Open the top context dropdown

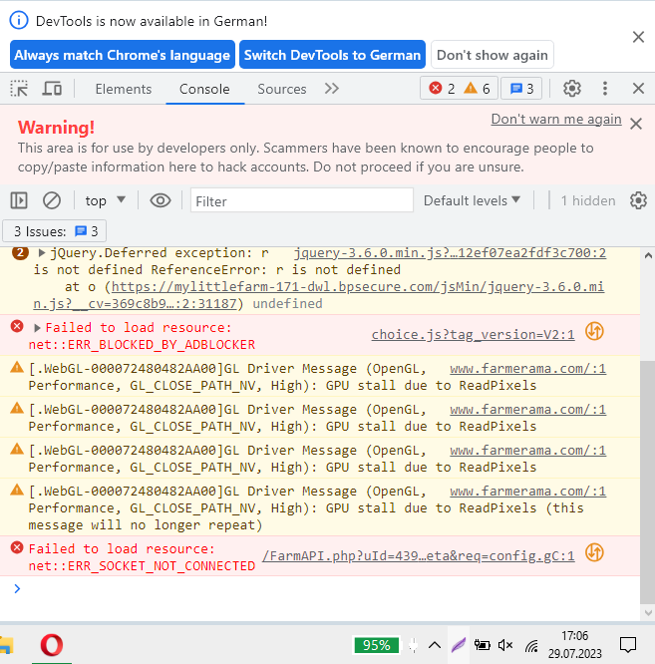click(105, 200)
